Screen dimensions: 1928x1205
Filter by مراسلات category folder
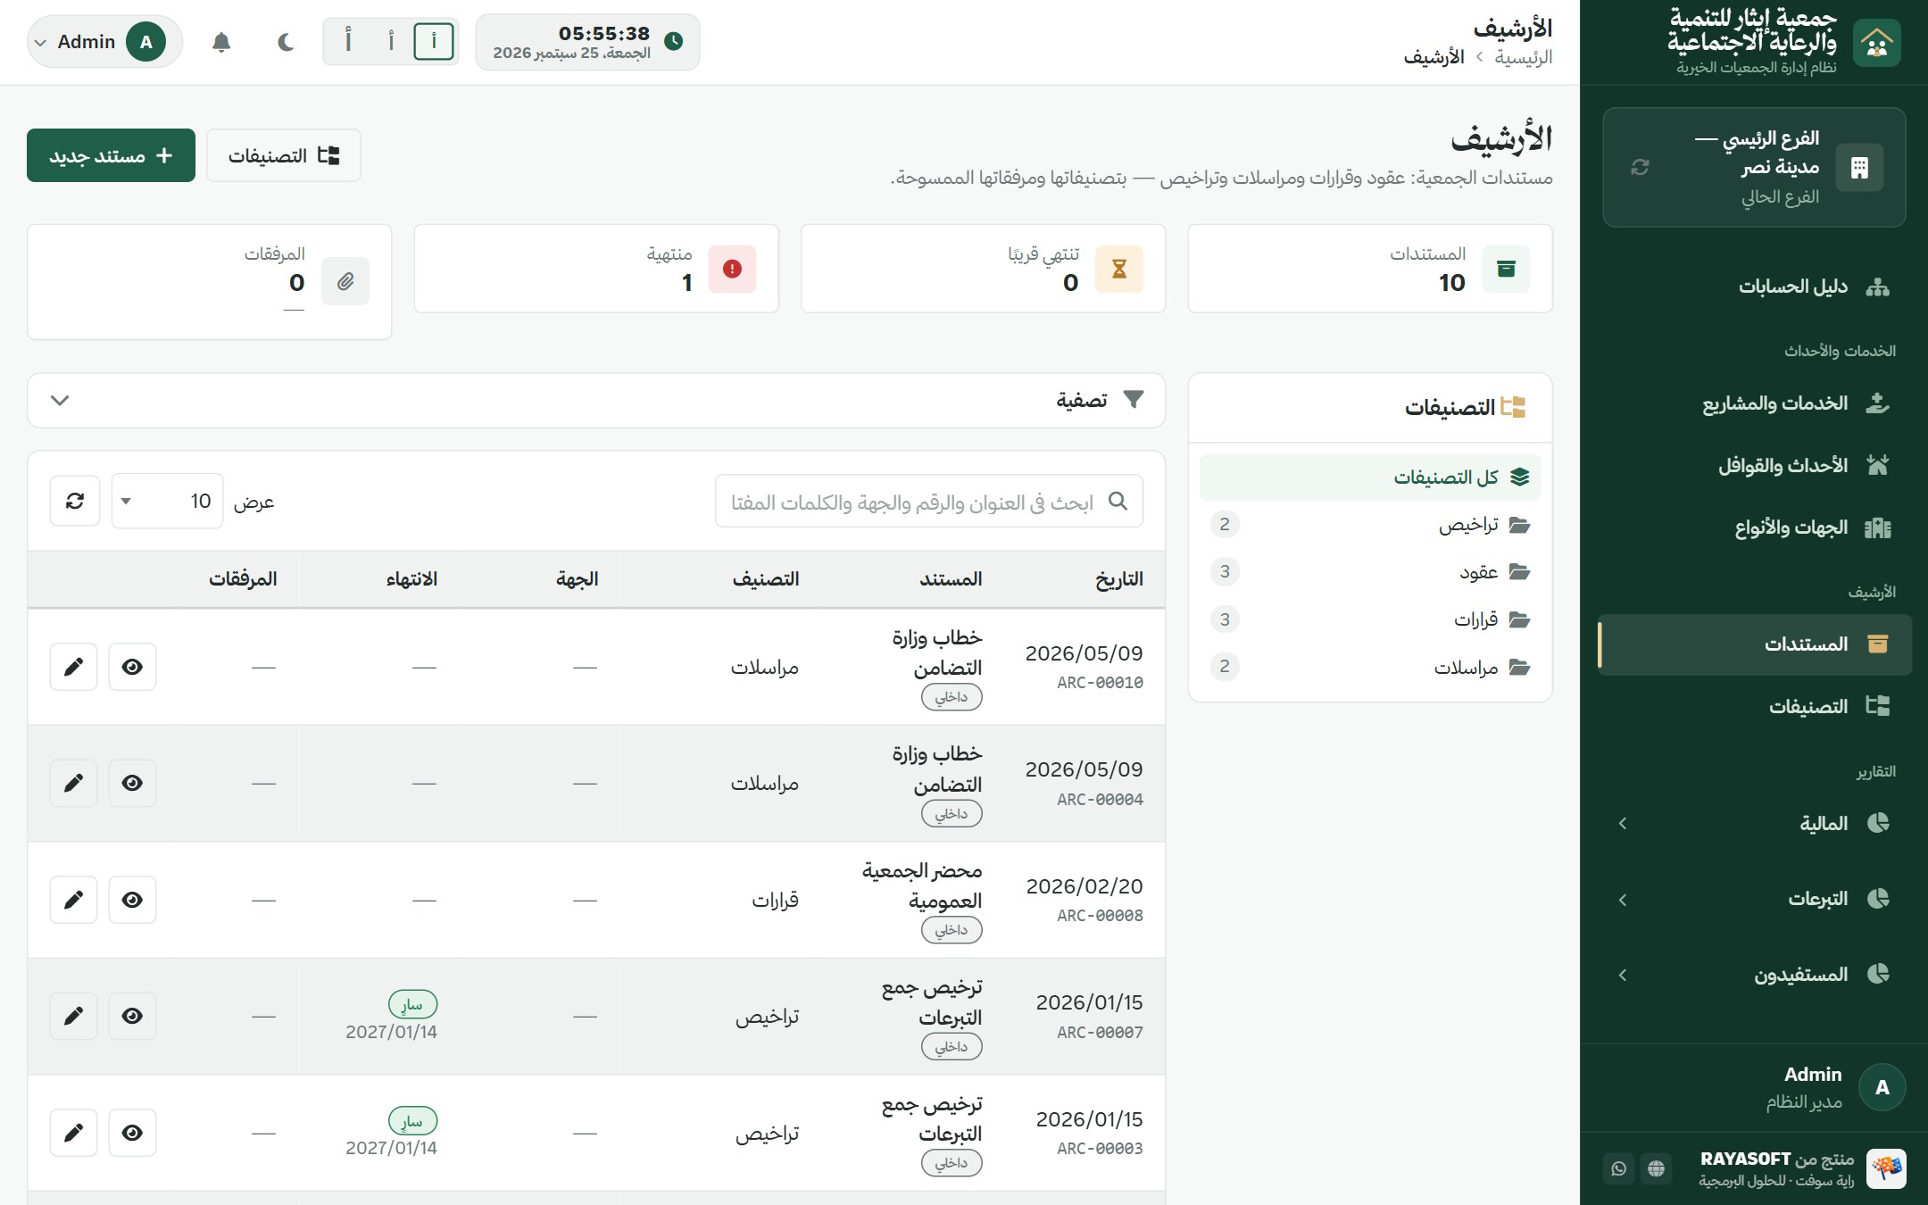point(1370,667)
